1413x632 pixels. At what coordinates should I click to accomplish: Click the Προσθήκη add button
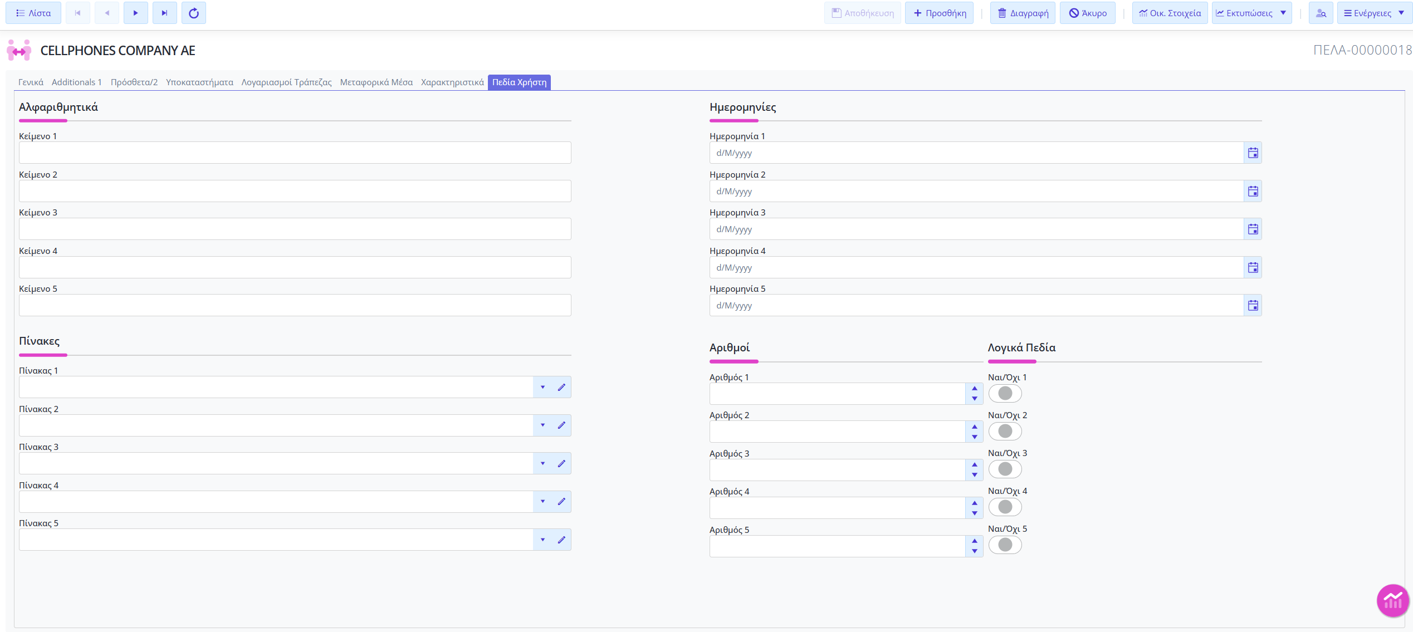click(x=940, y=13)
